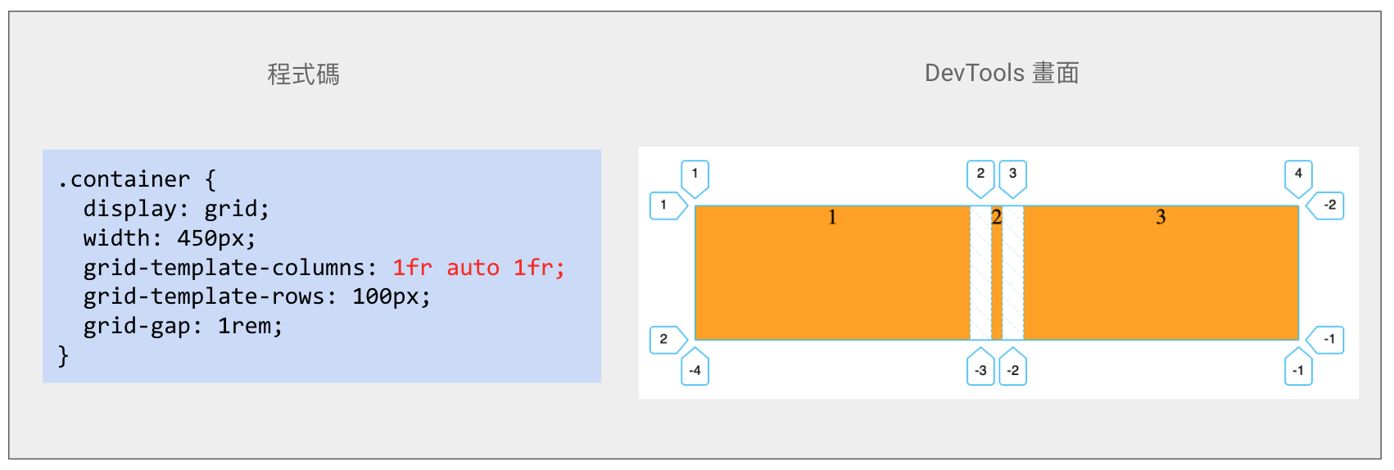Click the red "1fr auto 1fr" code value
The image size is (1394, 470).
(478, 268)
